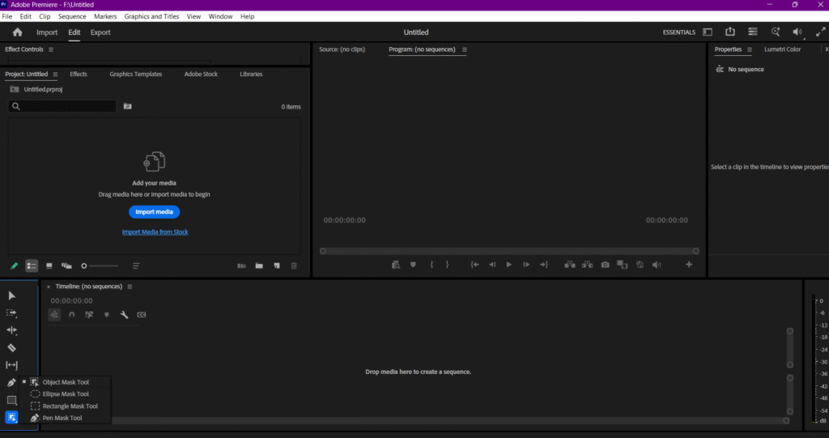829x438 pixels.
Task: Open the Timeline panel menu
Action: coord(130,287)
